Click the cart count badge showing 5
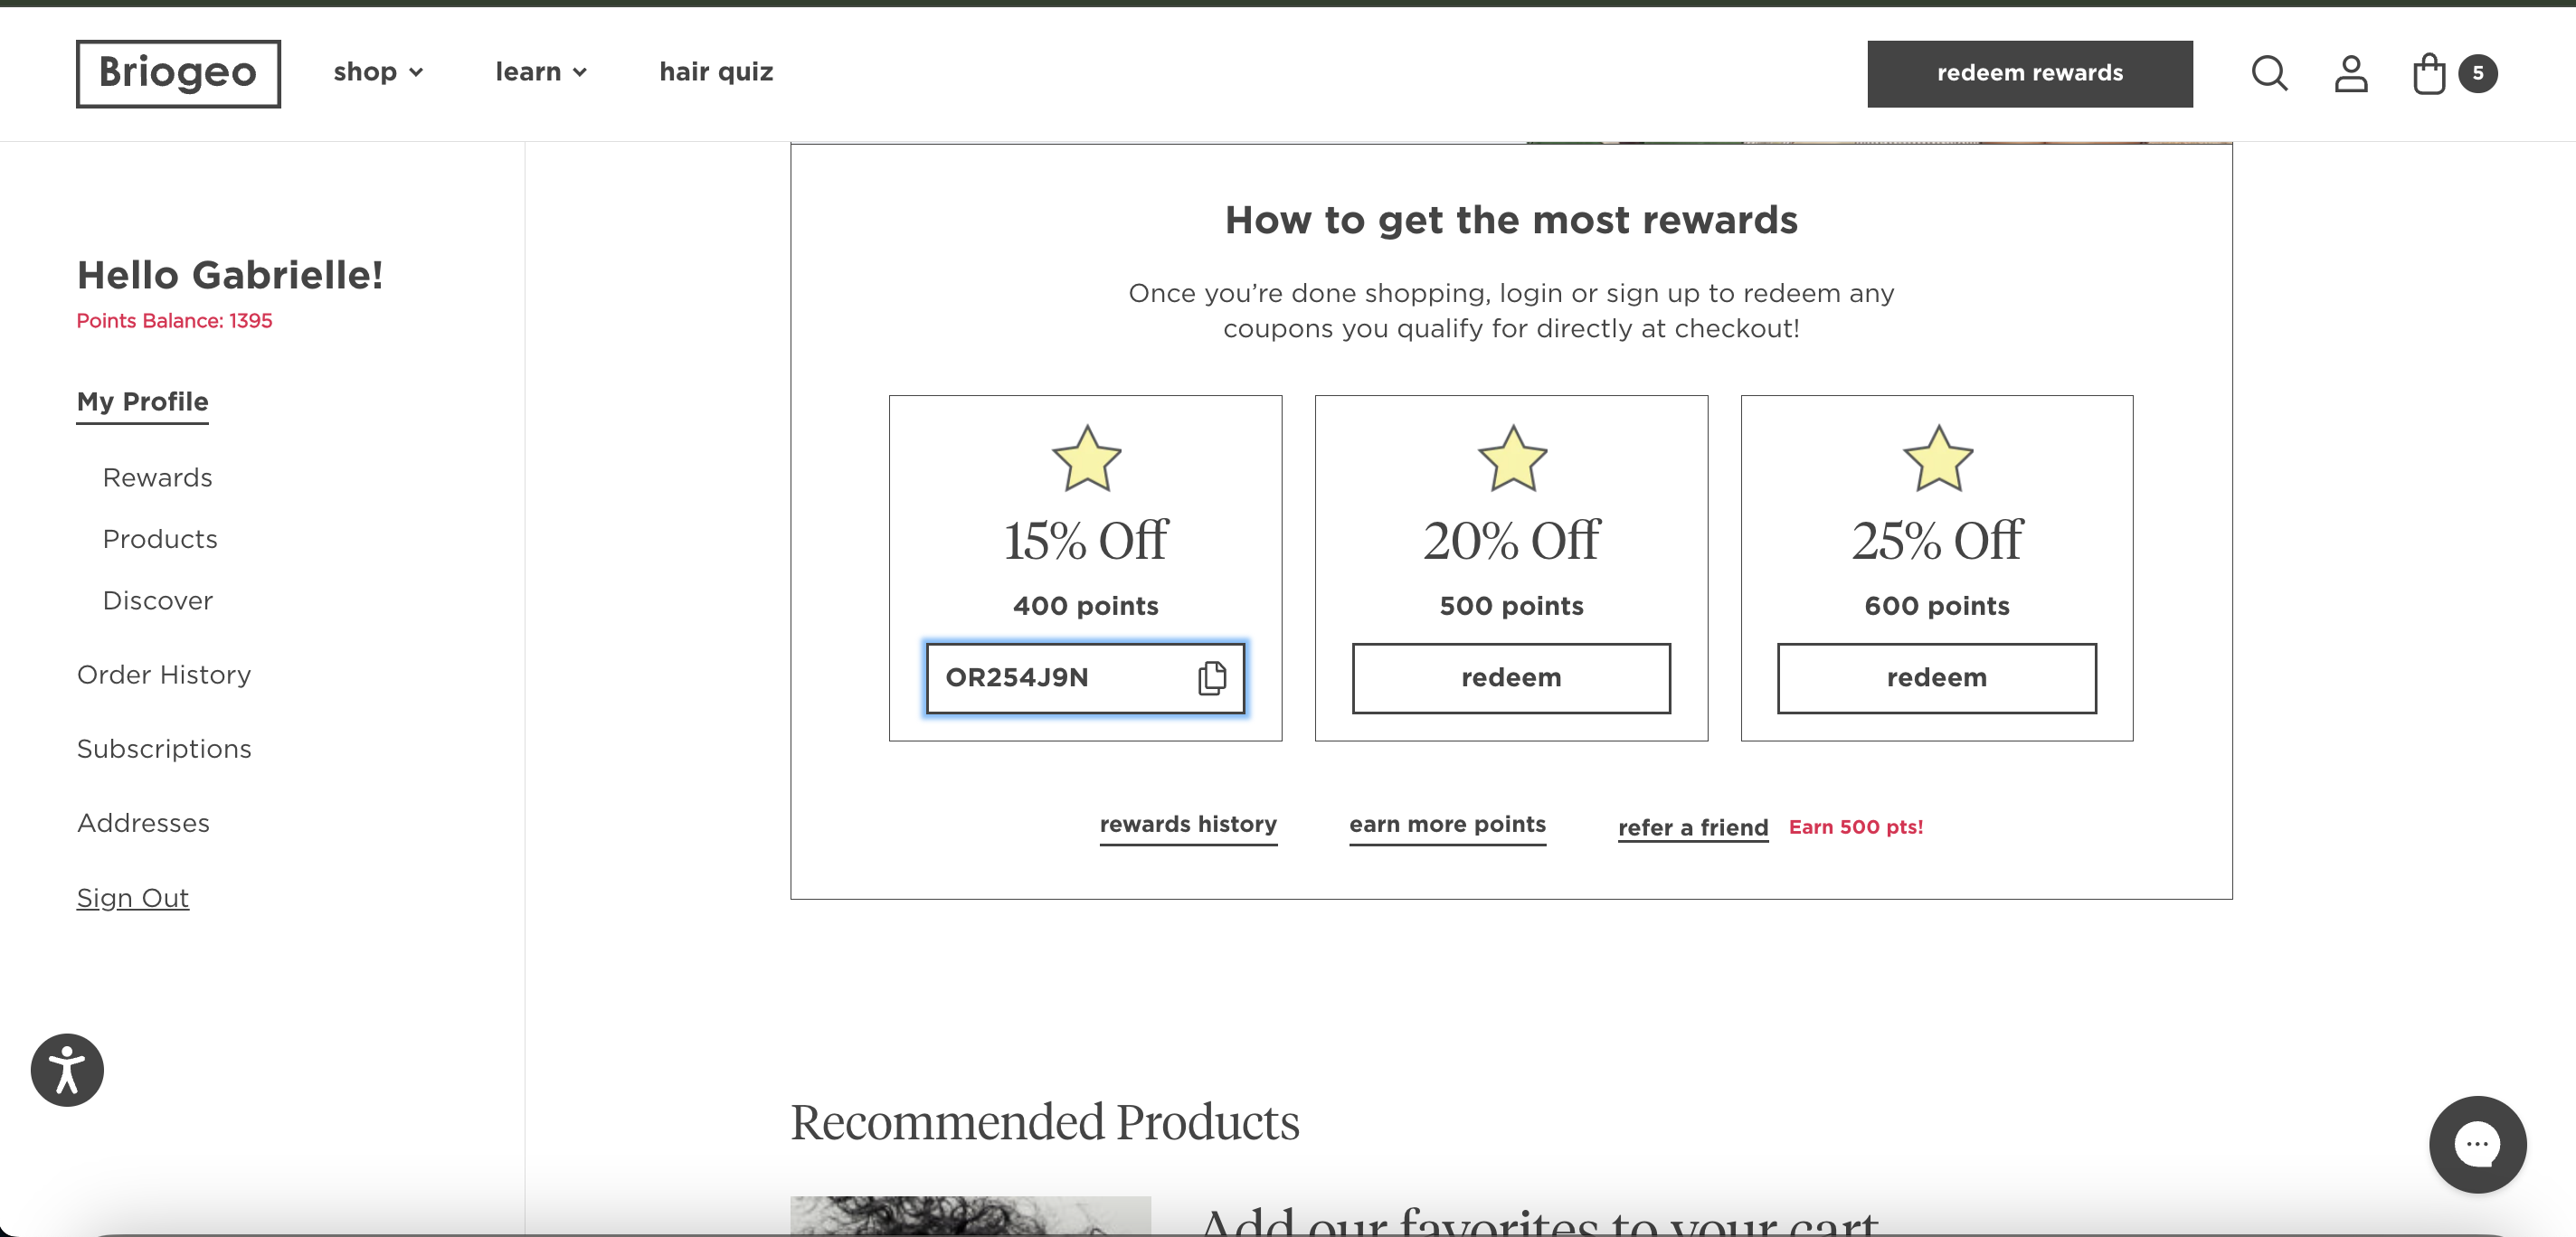The height and width of the screenshot is (1237, 2576). (x=2477, y=73)
